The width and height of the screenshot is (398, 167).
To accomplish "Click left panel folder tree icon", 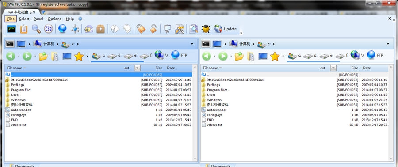I will tap(54, 56).
